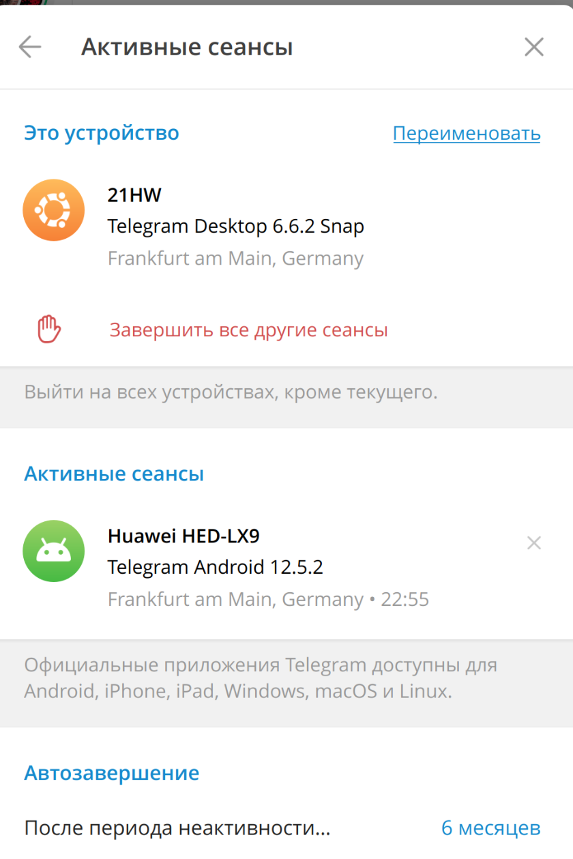Click the blue Активные сеансы section header
Image resolution: width=573 pixels, height=859 pixels.
[114, 474]
